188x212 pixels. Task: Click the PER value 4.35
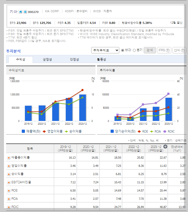coord(67,23)
